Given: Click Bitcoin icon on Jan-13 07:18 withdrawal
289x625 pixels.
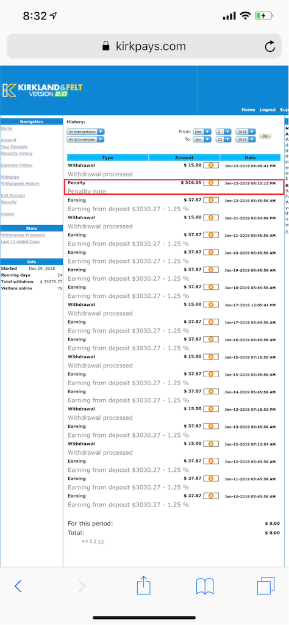Looking at the screenshot, I should (211, 409).
